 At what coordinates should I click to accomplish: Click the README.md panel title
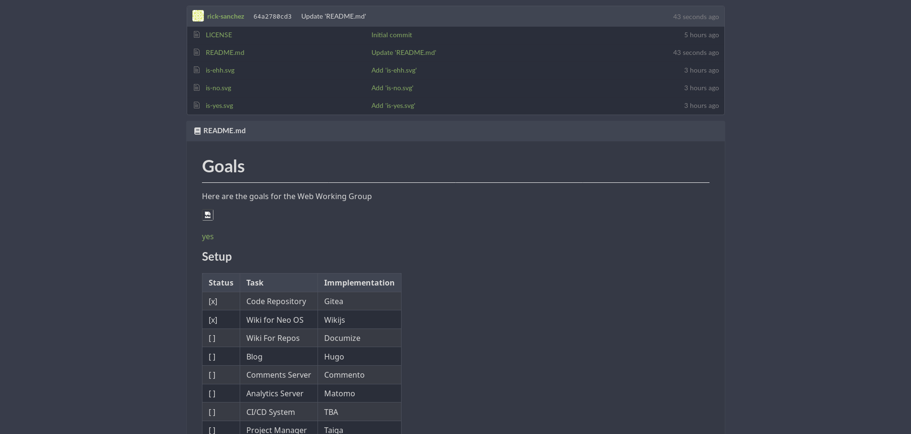(224, 131)
